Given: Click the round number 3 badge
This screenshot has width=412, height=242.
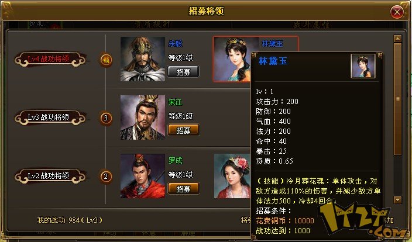Looking at the screenshot, I should tap(105, 118).
